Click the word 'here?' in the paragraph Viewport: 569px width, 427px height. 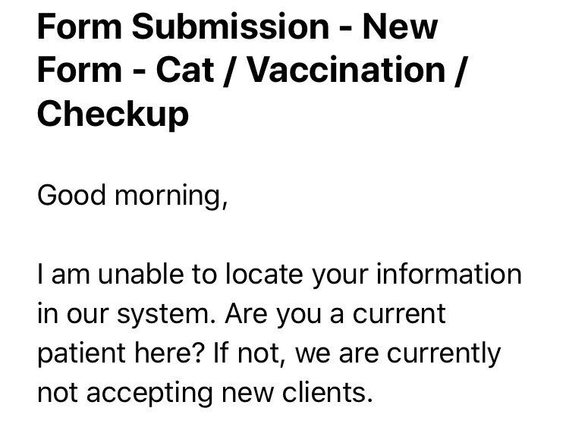coord(170,353)
